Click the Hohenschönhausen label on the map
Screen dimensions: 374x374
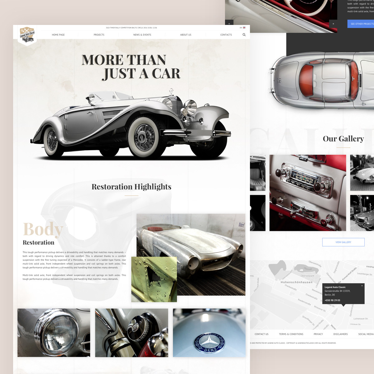point(296,282)
